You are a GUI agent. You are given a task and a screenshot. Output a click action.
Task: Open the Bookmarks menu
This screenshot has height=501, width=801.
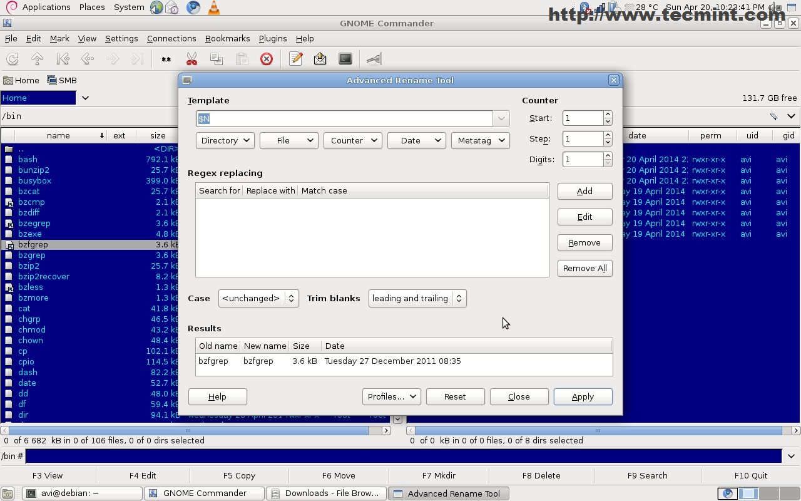(227, 38)
